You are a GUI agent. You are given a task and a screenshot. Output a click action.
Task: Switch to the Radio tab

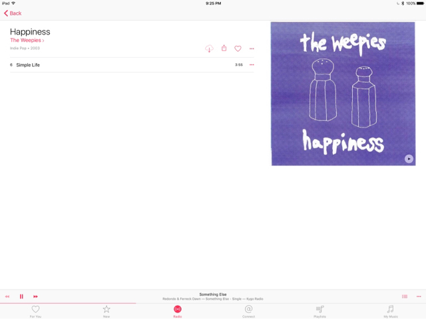(178, 312)
